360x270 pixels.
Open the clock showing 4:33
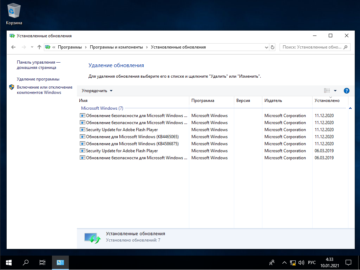tap(329, 262)
